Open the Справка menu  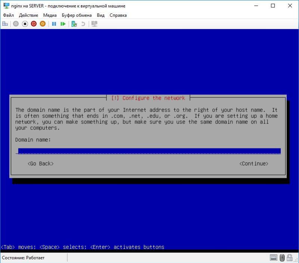click(x=118, y=15)
